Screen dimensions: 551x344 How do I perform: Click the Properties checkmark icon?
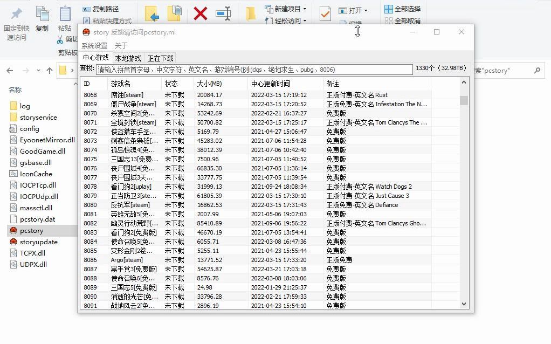(x=325, y=14)
